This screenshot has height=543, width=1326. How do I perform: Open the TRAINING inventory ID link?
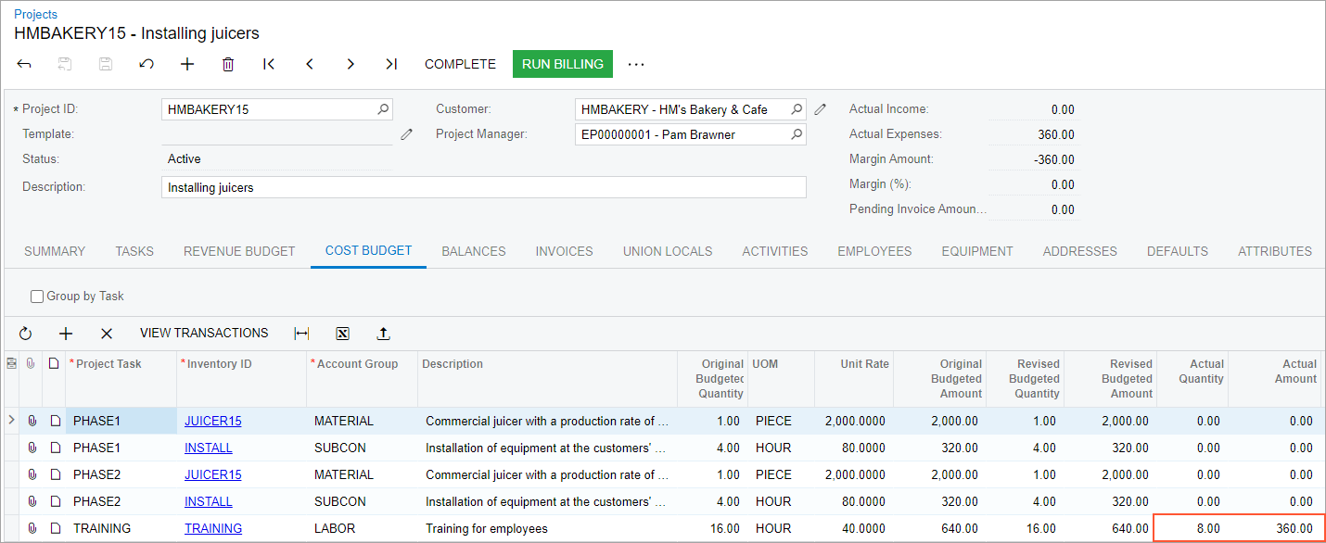(213, 528)
